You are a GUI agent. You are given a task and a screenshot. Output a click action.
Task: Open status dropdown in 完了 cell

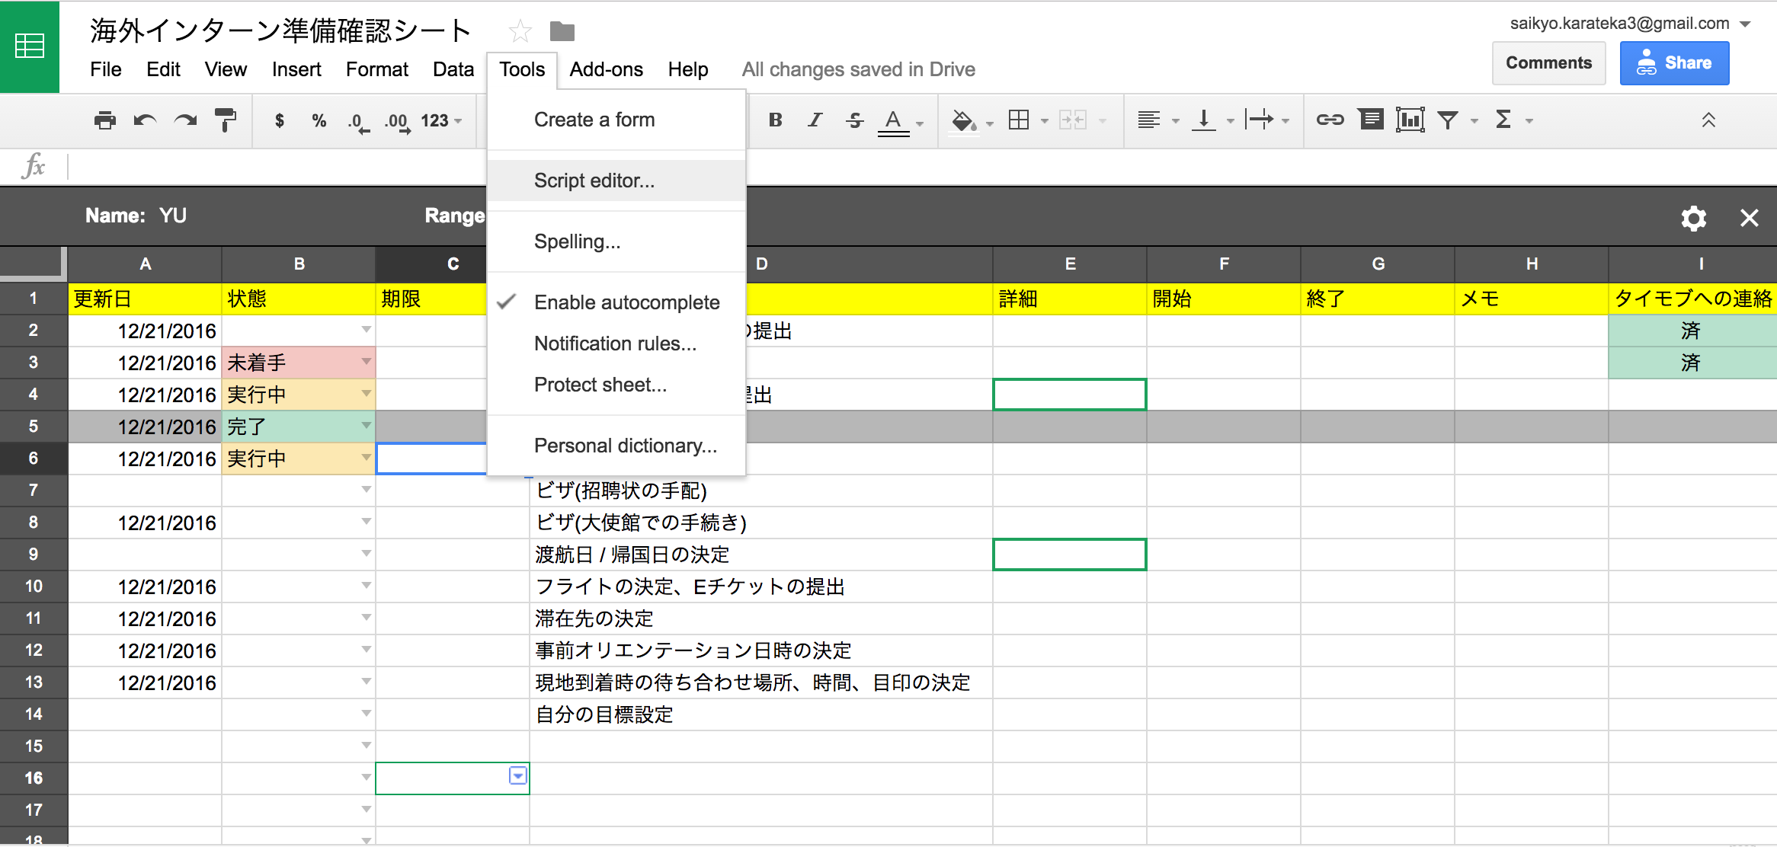pyautogui.click(x=367, y=426)
